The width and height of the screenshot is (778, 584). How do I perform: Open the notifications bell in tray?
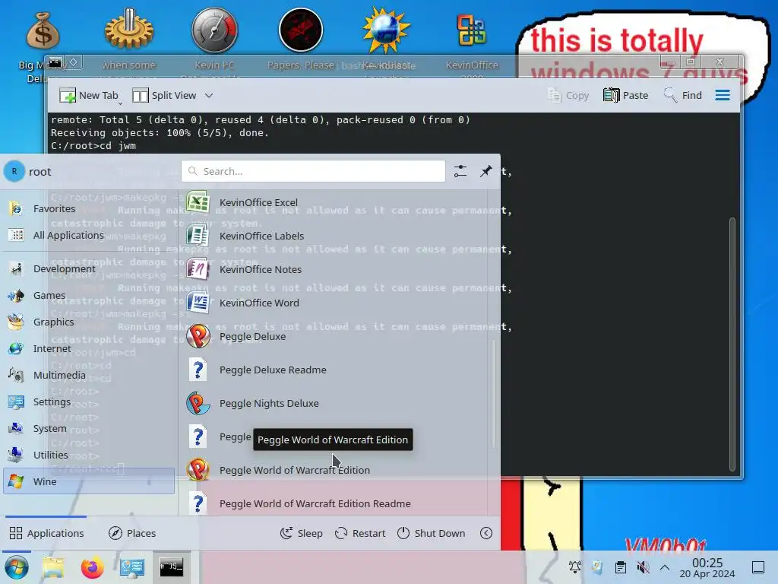575,567
